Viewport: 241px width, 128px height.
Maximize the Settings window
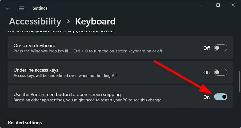[x=218, y=5]
